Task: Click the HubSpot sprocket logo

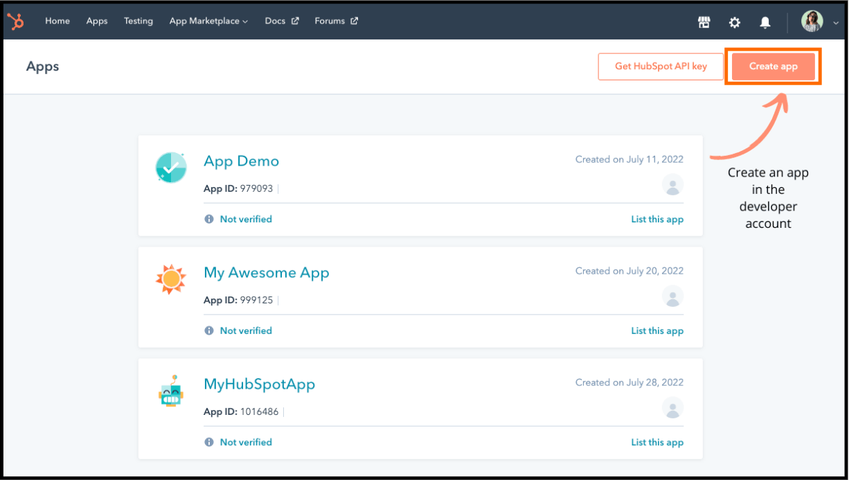Action: coord(15,21)
